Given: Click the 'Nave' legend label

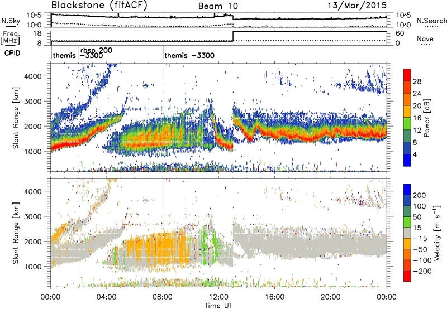Looking at the screenshot, I should coord(425,38).
